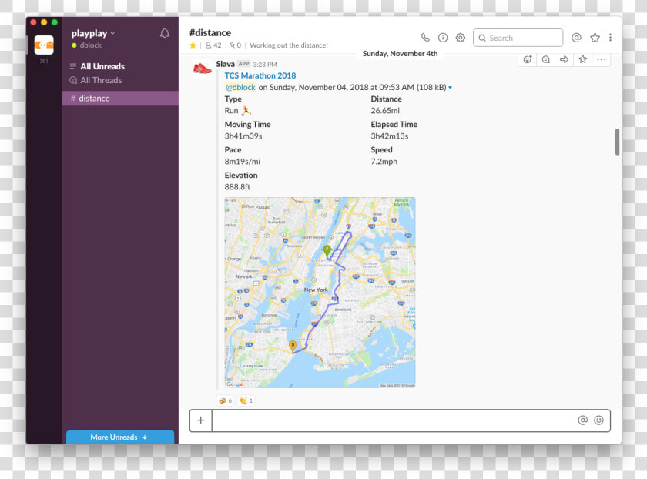The height and width of the screenshot is (479, 647).
Task: Click the orange start marker on map
Action: point(293,346)
